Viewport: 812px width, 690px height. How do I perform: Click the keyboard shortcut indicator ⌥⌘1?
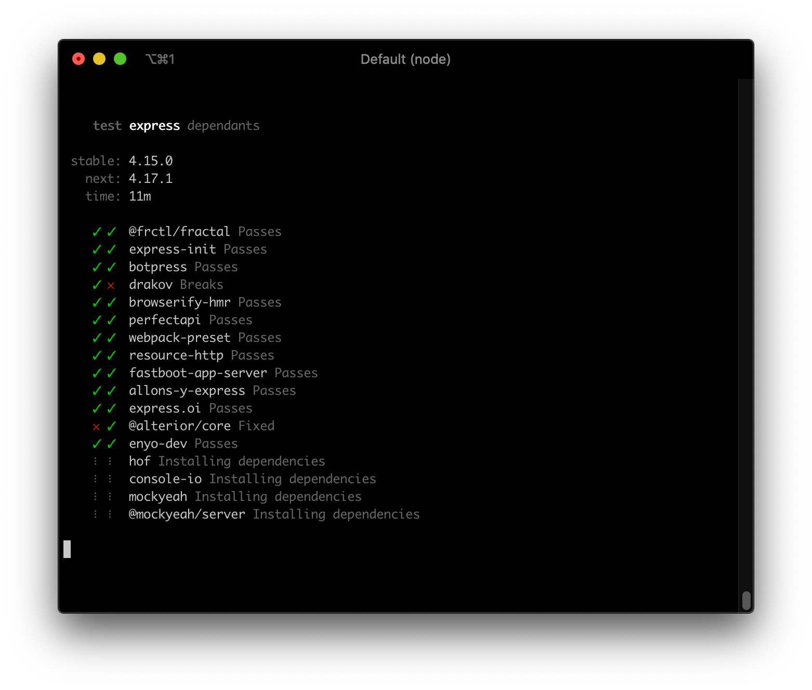[160, 59]
